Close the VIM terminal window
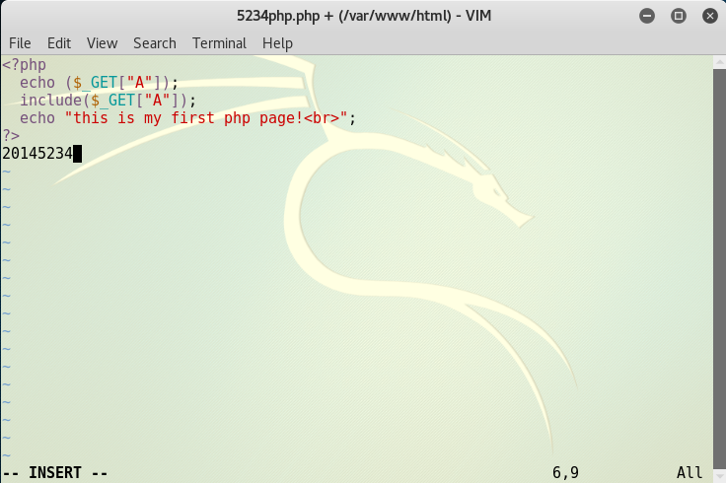 click(x=710, y=16)
